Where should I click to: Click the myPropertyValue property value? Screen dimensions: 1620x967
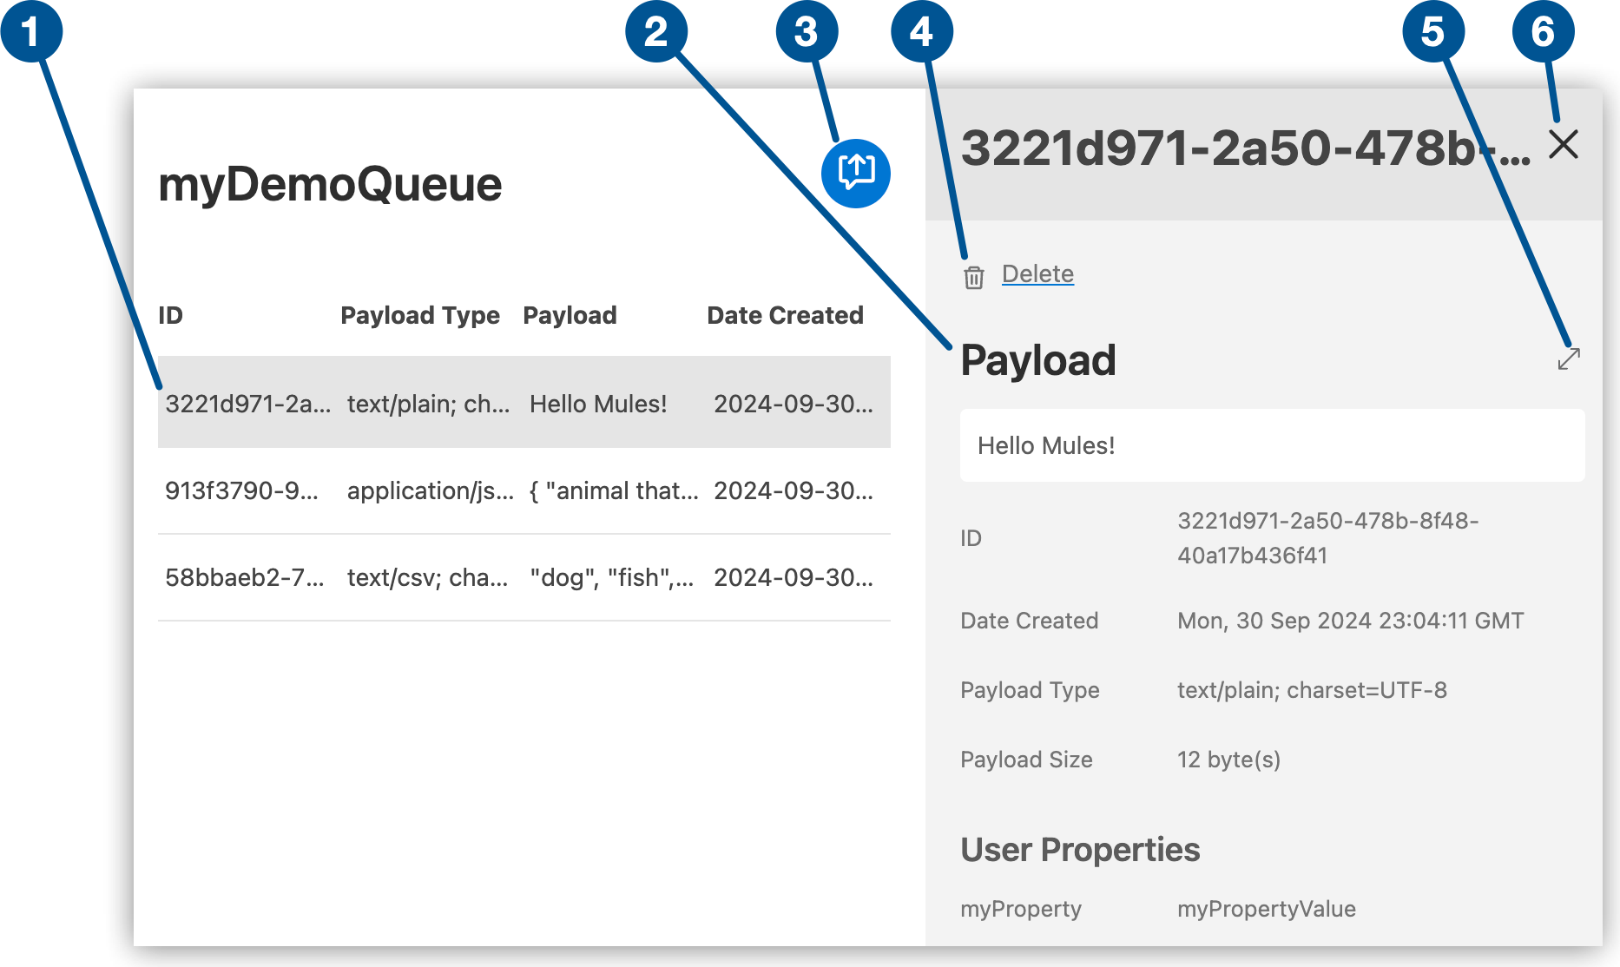[1265, 909]
